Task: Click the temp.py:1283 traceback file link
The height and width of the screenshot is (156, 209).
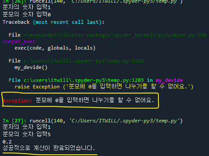Action: pyautogui.click(x=84, y=80)
